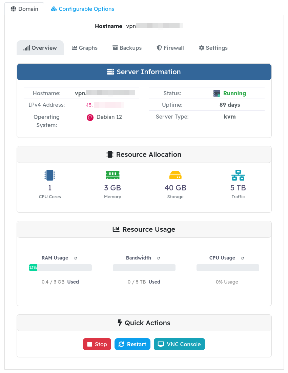Click the "40 GB" storage value

point(175,188)
